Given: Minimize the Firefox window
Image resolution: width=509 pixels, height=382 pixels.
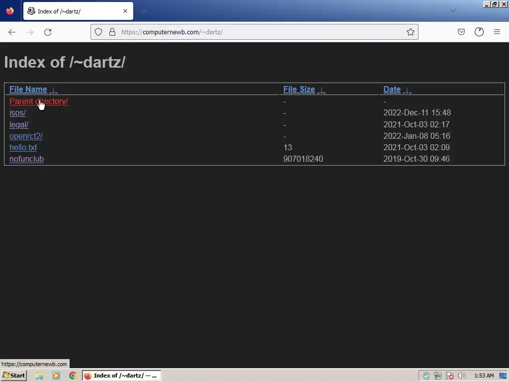Looking at the screenshot, I should click(487, 4).
